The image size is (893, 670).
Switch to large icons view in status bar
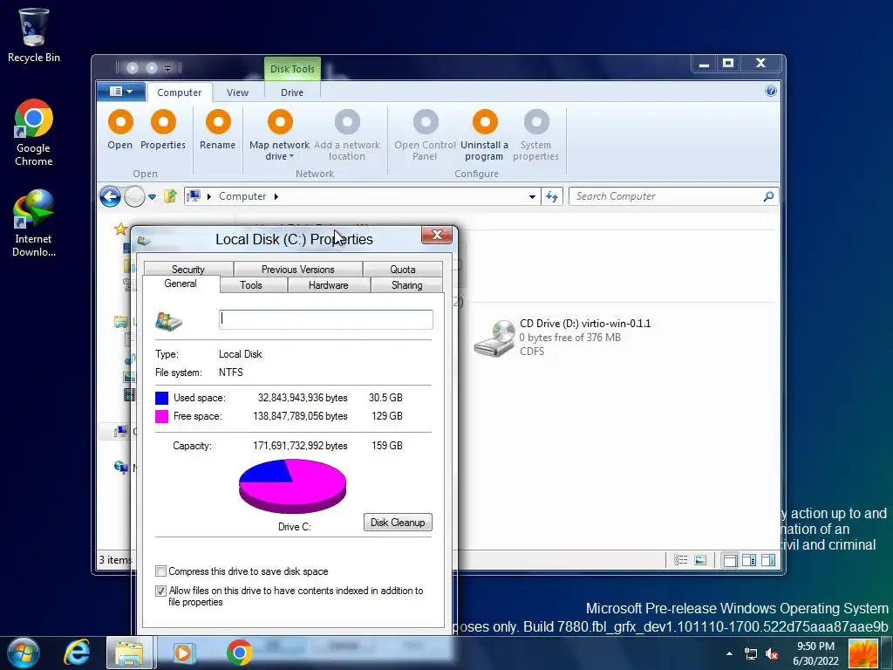click(x=700, y=560)
